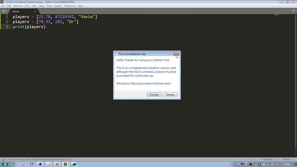Click the Windows Start button
Screen dimensions: 297x167
[5, 164]
